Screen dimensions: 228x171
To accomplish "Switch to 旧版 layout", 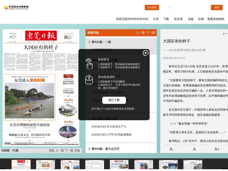I will 191,19.
